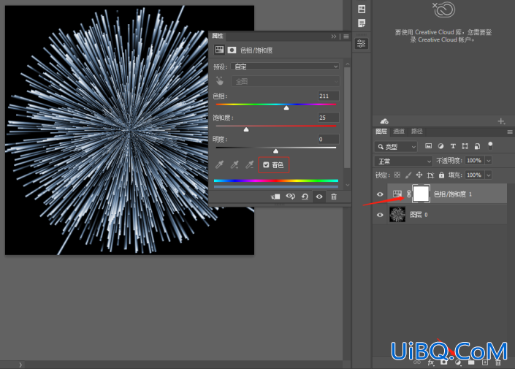Switch to the 图层 (Layers) tab

pos(381,132)
